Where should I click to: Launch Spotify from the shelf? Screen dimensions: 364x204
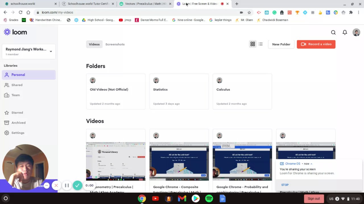click(209, 199)
